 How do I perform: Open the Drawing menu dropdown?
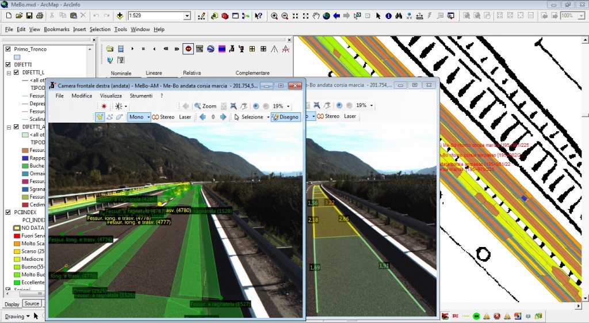point(17,316)
